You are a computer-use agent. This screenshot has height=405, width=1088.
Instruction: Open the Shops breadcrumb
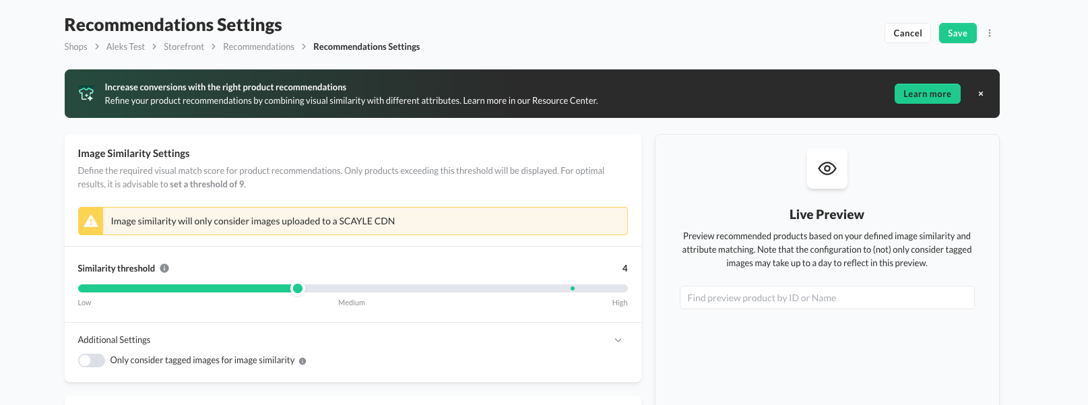coord(75,46)
